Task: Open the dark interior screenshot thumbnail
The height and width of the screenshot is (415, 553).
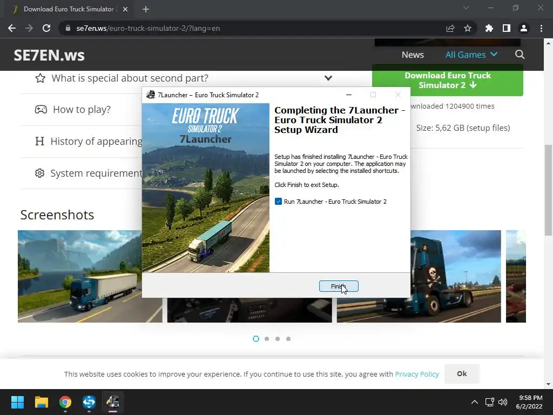Action: 249,310
